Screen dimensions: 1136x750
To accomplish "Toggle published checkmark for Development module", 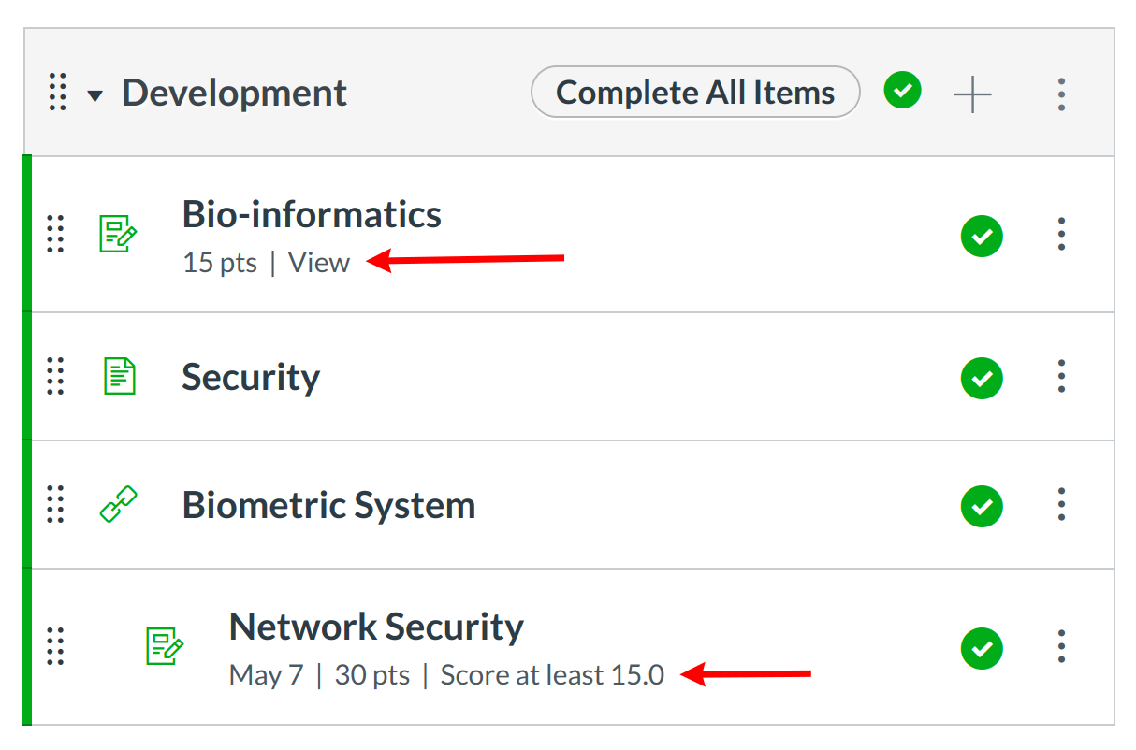I will coord(902,91).
